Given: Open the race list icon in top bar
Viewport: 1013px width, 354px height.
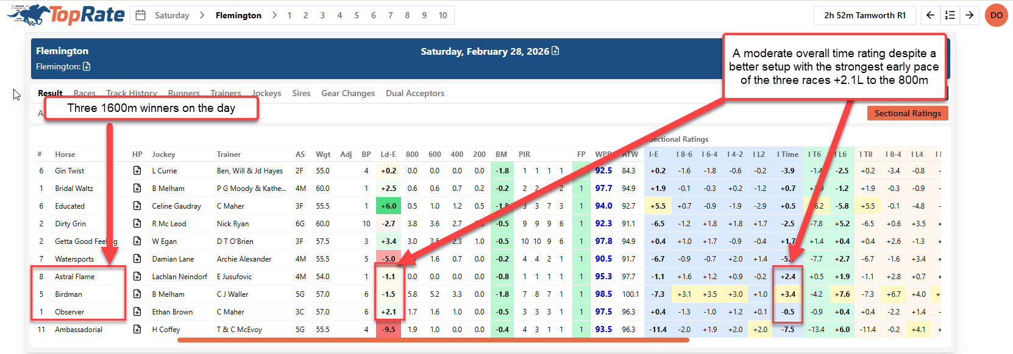Looking at the screenshot, I should point(950,15).
